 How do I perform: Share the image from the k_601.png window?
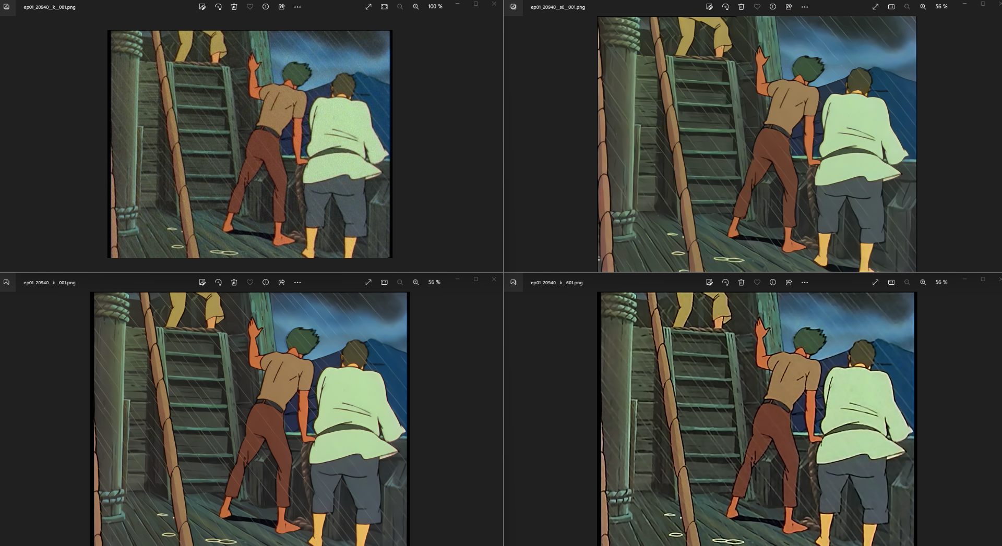click(x=789, y=282)
